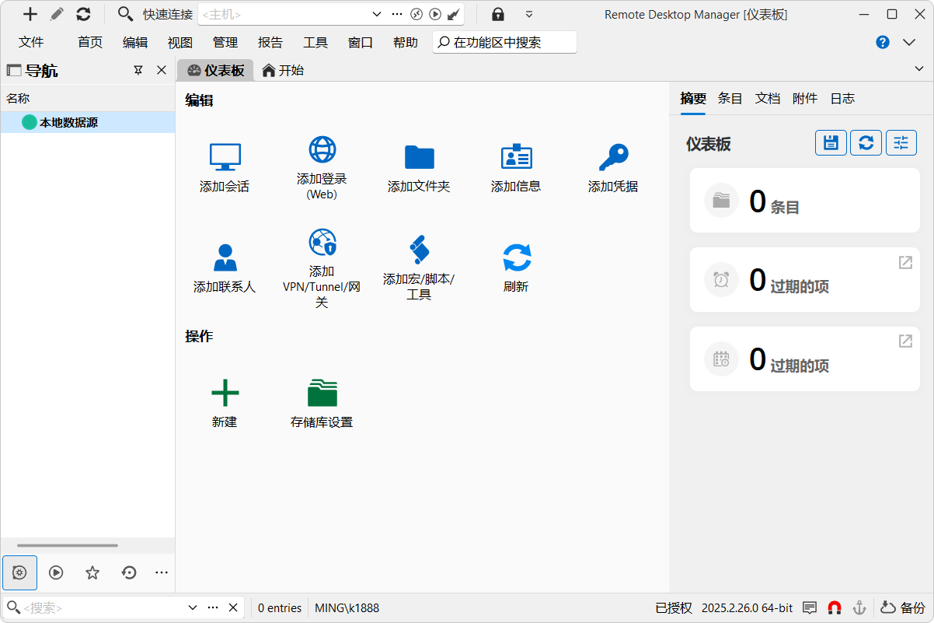
Task: Open the bottom search field dropdown arrow
Action: 193,607
